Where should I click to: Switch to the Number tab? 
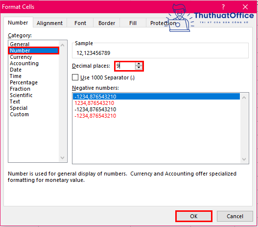tap(18, 23)
